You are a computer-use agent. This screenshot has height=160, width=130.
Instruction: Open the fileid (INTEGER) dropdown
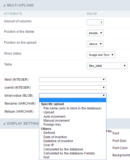coord(73,80)
